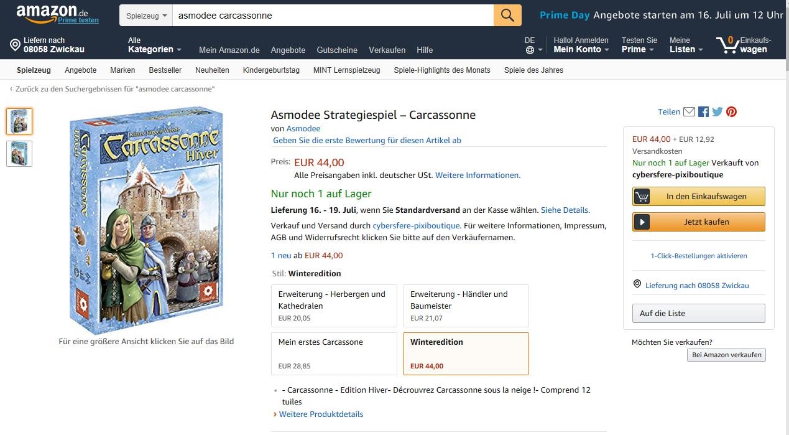Open the Mein Konto dropdown
This screenshot has height=435, width=789.
point(581,45)
